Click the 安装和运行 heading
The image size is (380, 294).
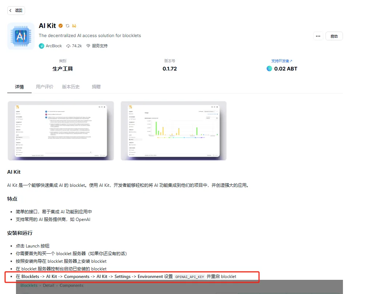tap(20, 233)
